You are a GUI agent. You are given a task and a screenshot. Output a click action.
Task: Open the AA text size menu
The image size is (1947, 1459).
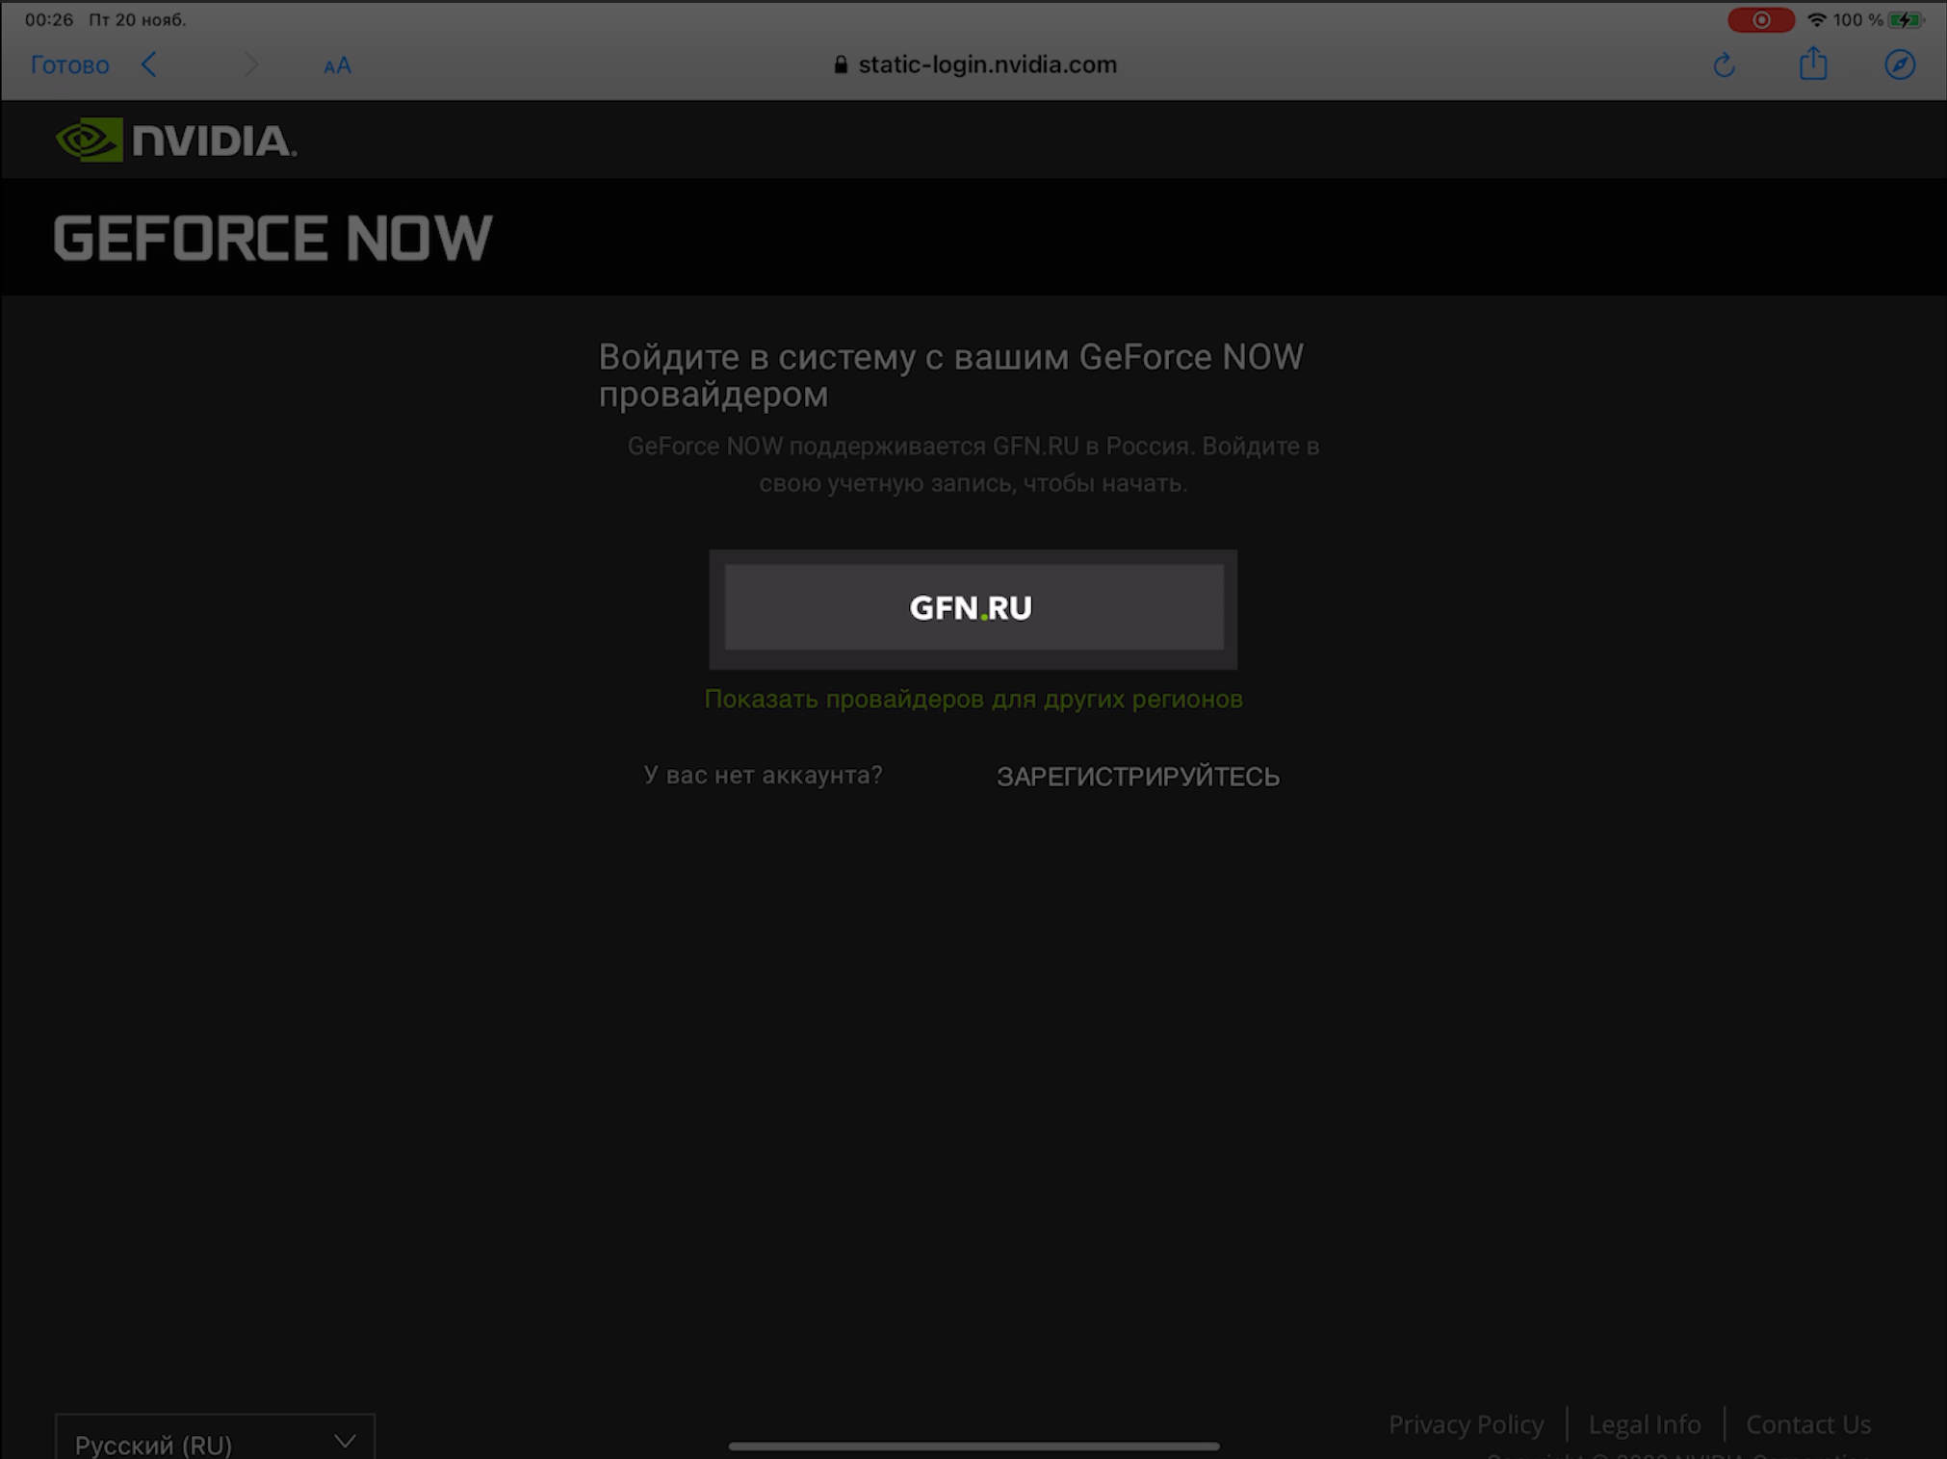pos(337,65)
